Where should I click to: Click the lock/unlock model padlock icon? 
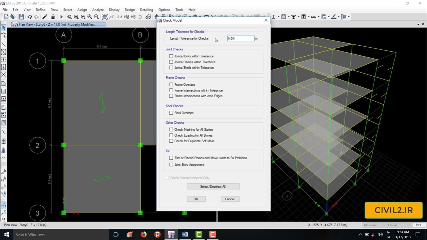[53, 17]
